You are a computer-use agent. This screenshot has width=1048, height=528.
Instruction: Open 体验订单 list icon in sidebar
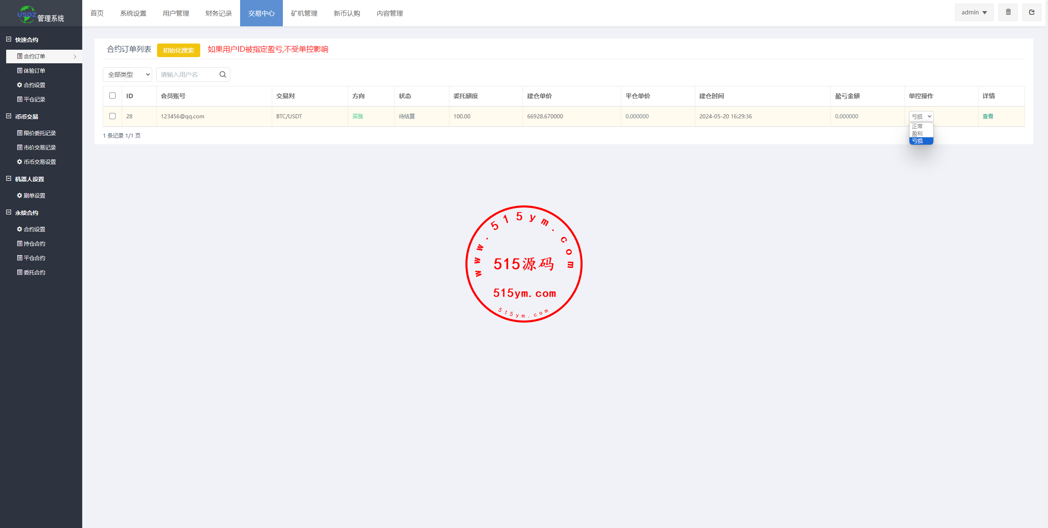[19, 71]
